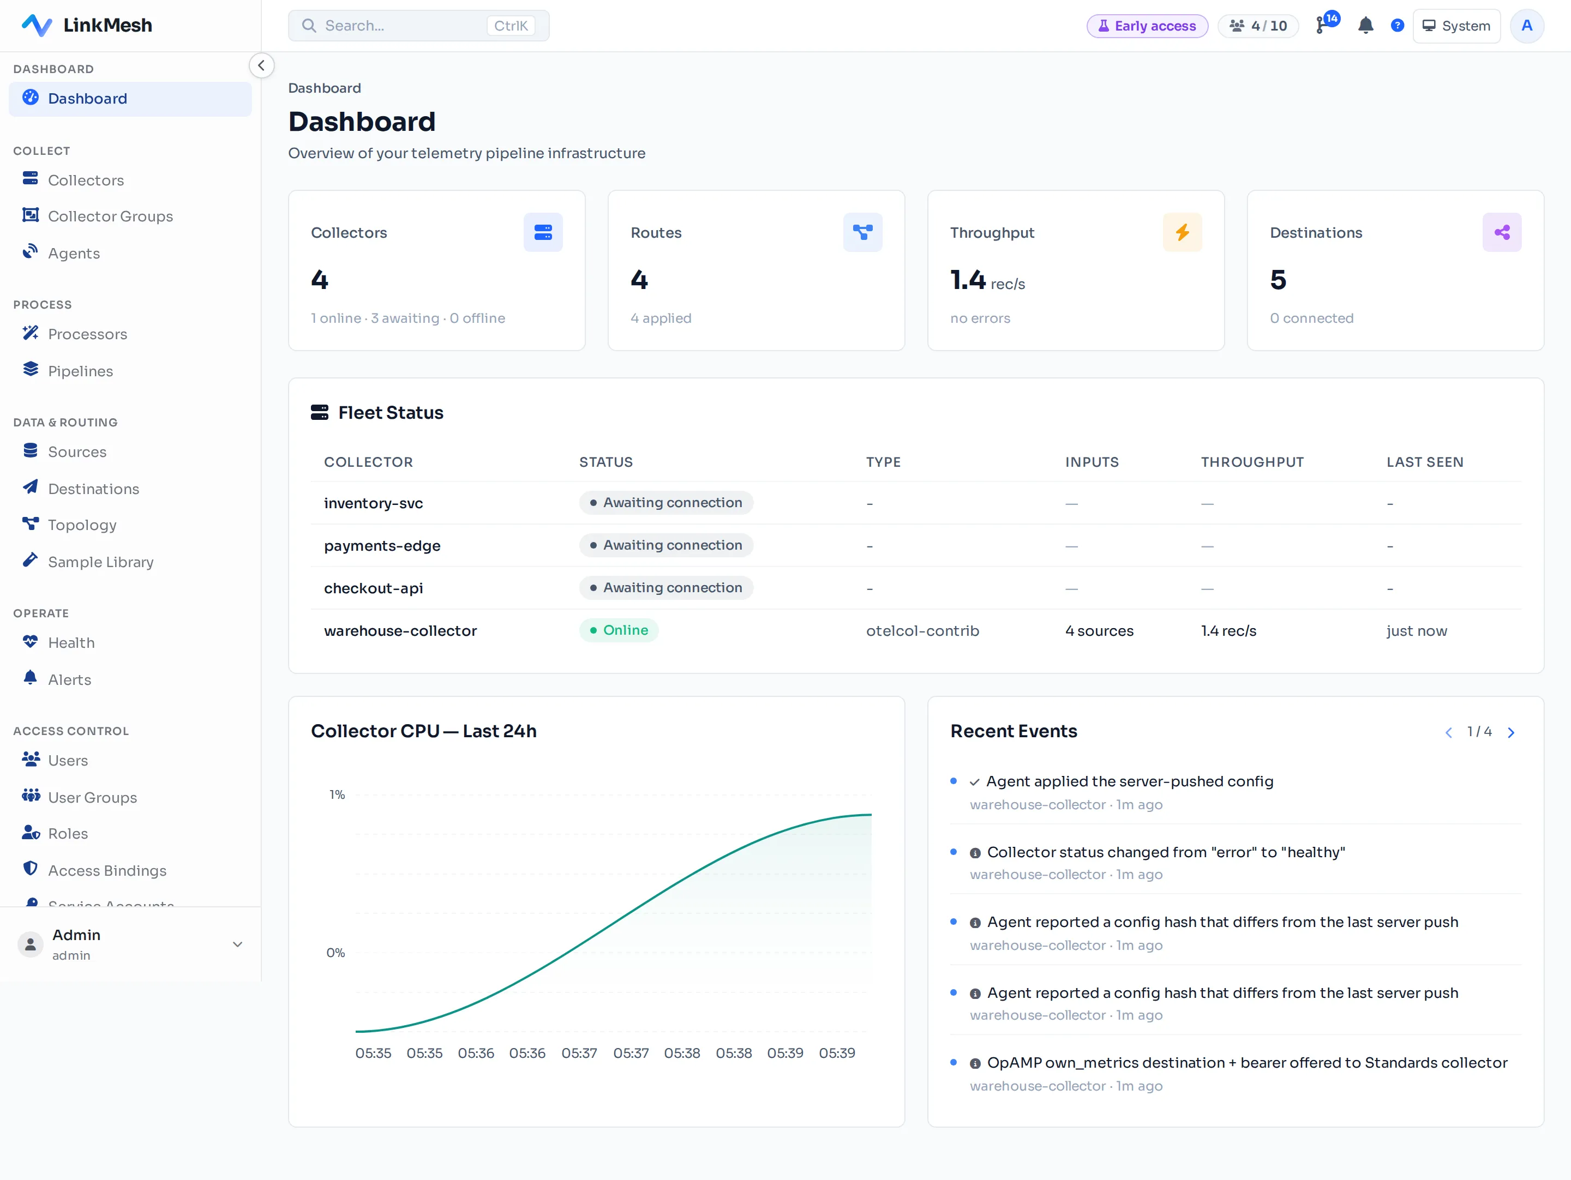Click the Admin avatar in sidebar footer
The image size is (1571, 1180).
(x=31, y=945)
